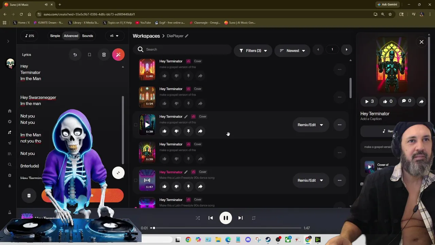Viewport: 435px width, 245px height.
Task: Open the Filters (3) dropdown
Action: pos(253,51)
